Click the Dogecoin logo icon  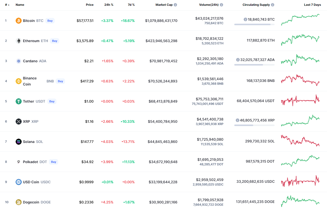pos(19,202)
